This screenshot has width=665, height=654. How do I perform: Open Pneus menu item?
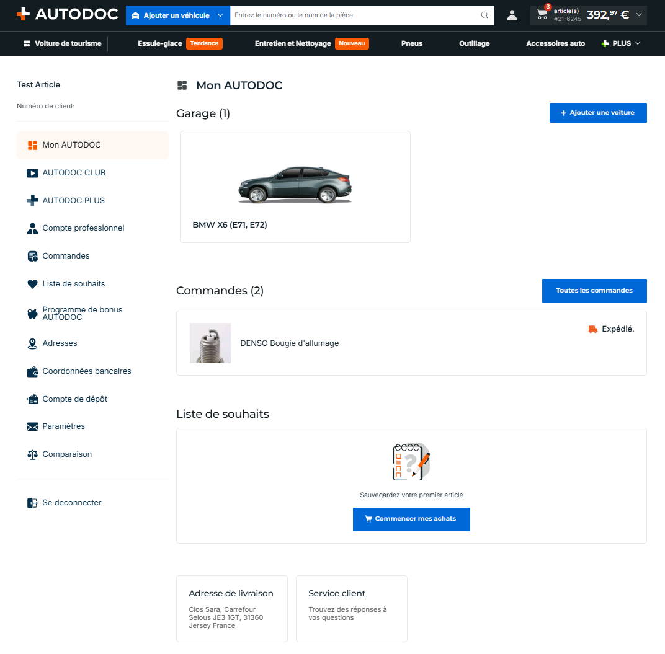coord(412,43)
